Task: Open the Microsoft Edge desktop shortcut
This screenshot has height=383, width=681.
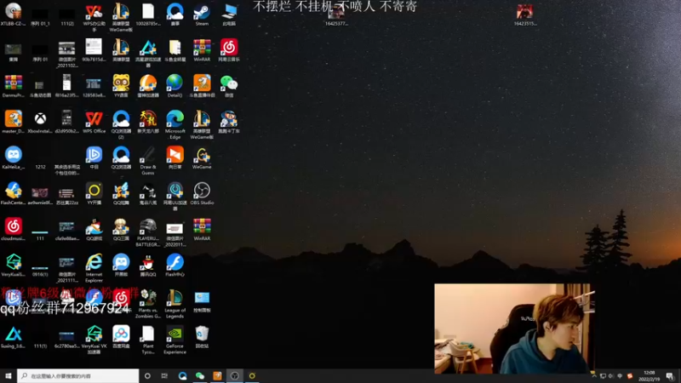Action: point(175,124)
